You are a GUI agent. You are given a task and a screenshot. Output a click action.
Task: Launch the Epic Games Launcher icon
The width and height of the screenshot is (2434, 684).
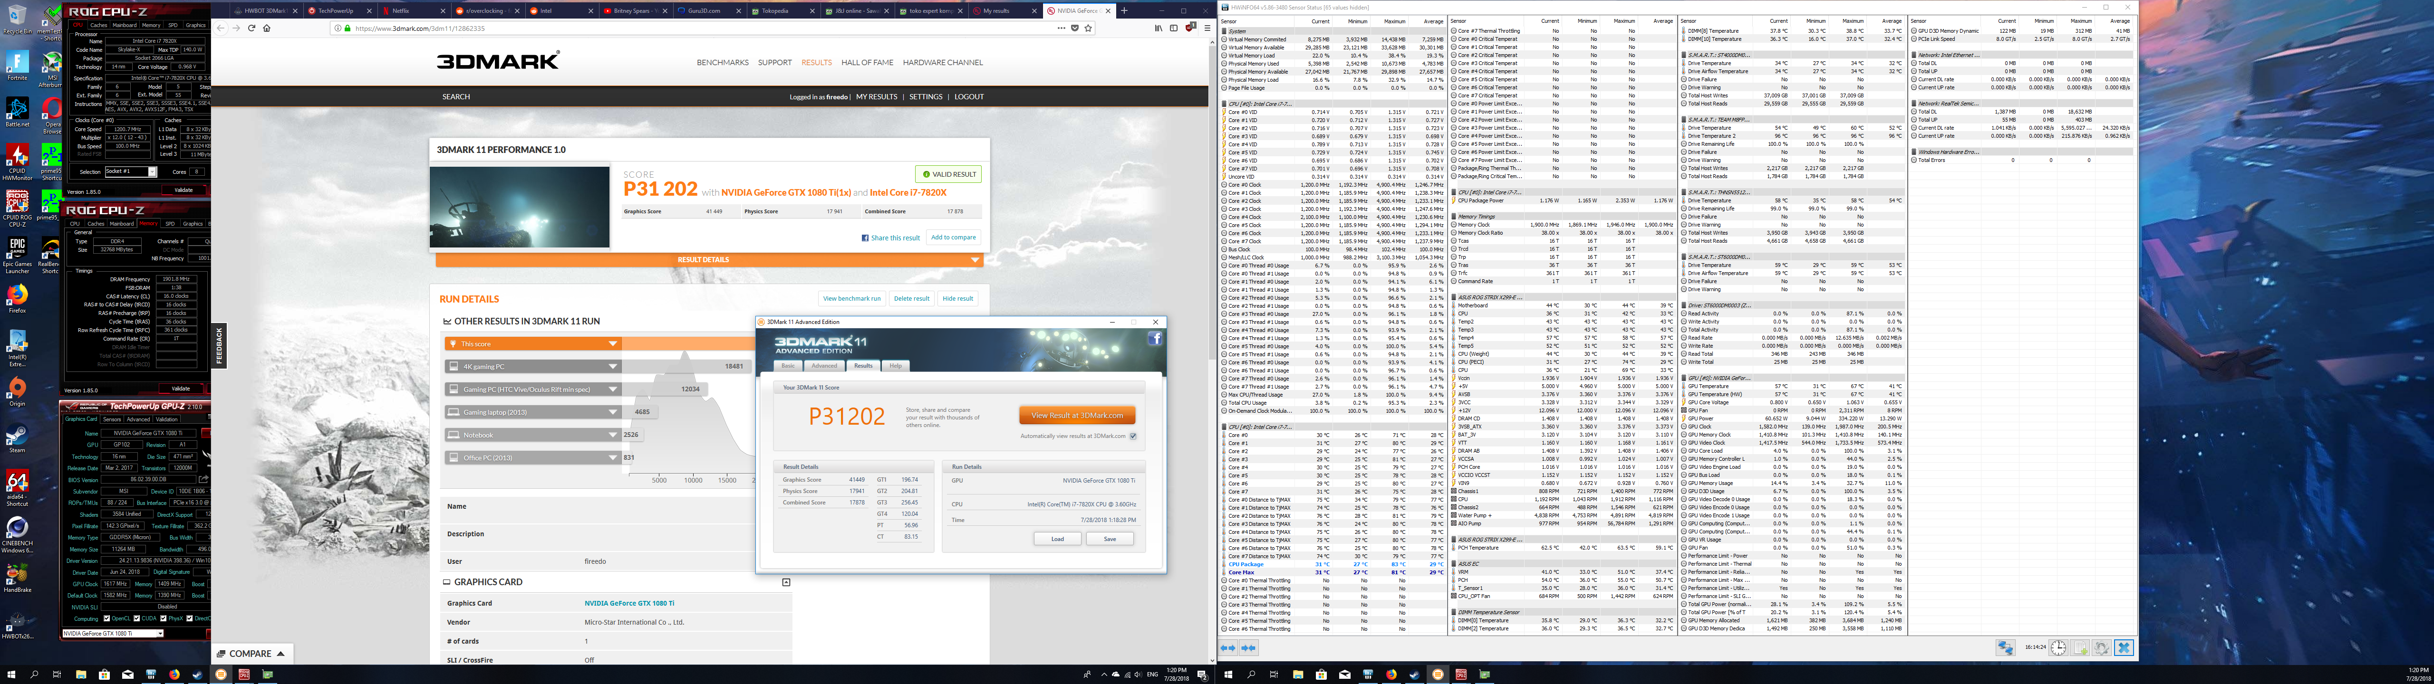pyautogui.click(x=16, y=255)
